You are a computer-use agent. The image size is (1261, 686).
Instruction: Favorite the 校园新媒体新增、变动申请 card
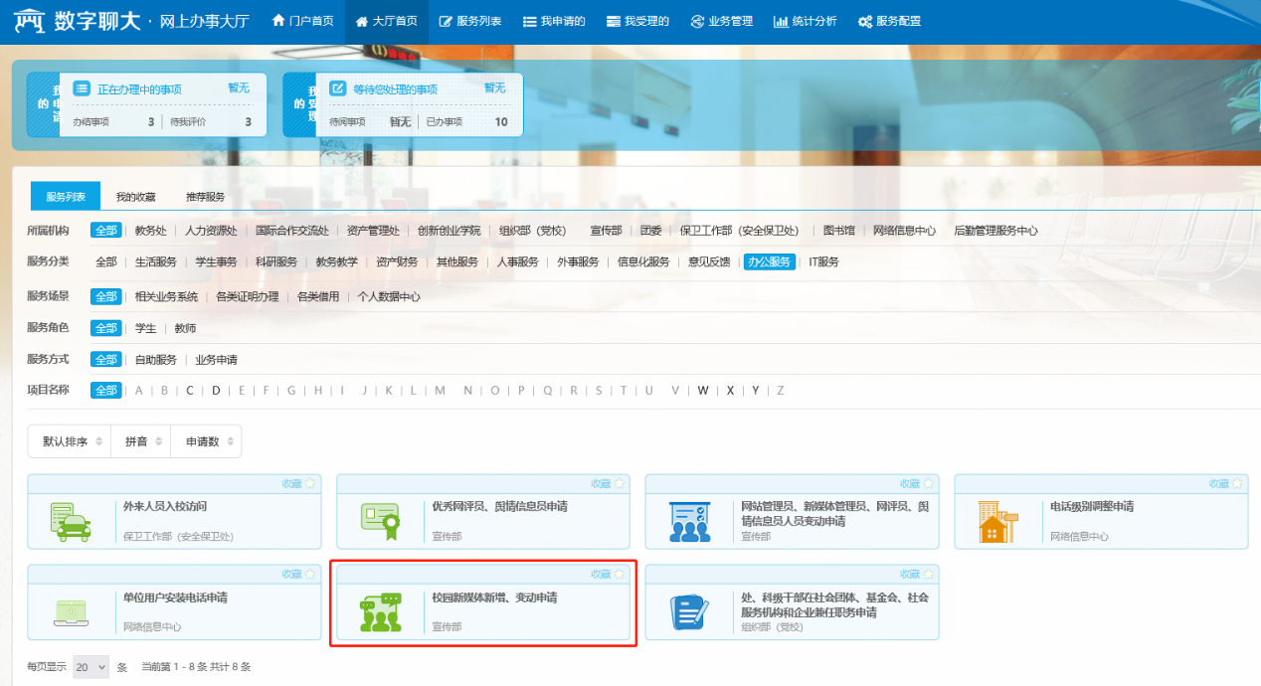coord(620,575)
